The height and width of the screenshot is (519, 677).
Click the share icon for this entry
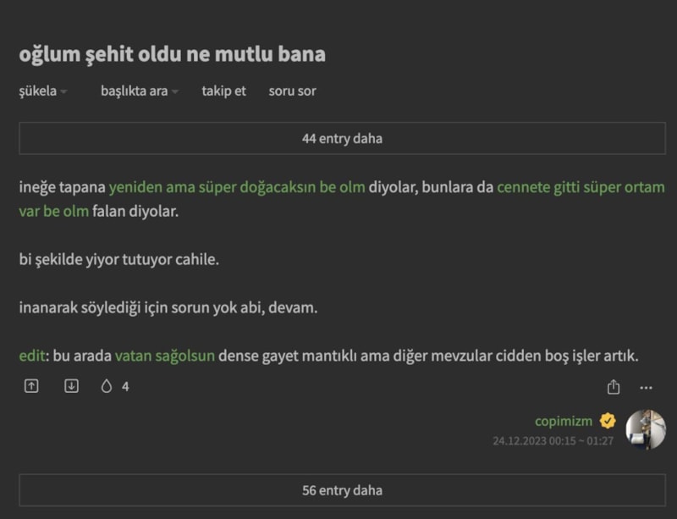click(x=614, y=387)
